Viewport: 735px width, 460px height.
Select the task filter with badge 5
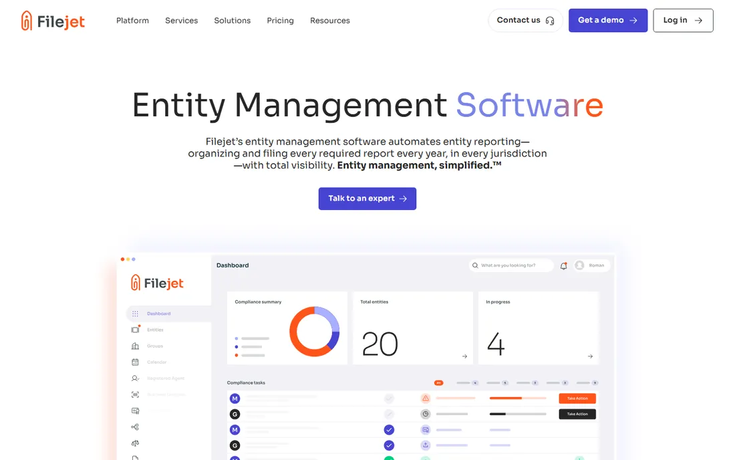(x=497, y=383)
